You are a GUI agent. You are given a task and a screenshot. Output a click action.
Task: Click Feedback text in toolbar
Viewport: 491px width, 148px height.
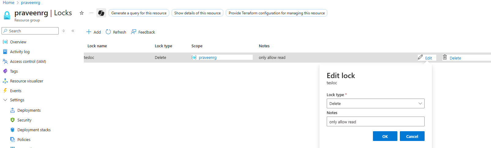click(147, 32)
